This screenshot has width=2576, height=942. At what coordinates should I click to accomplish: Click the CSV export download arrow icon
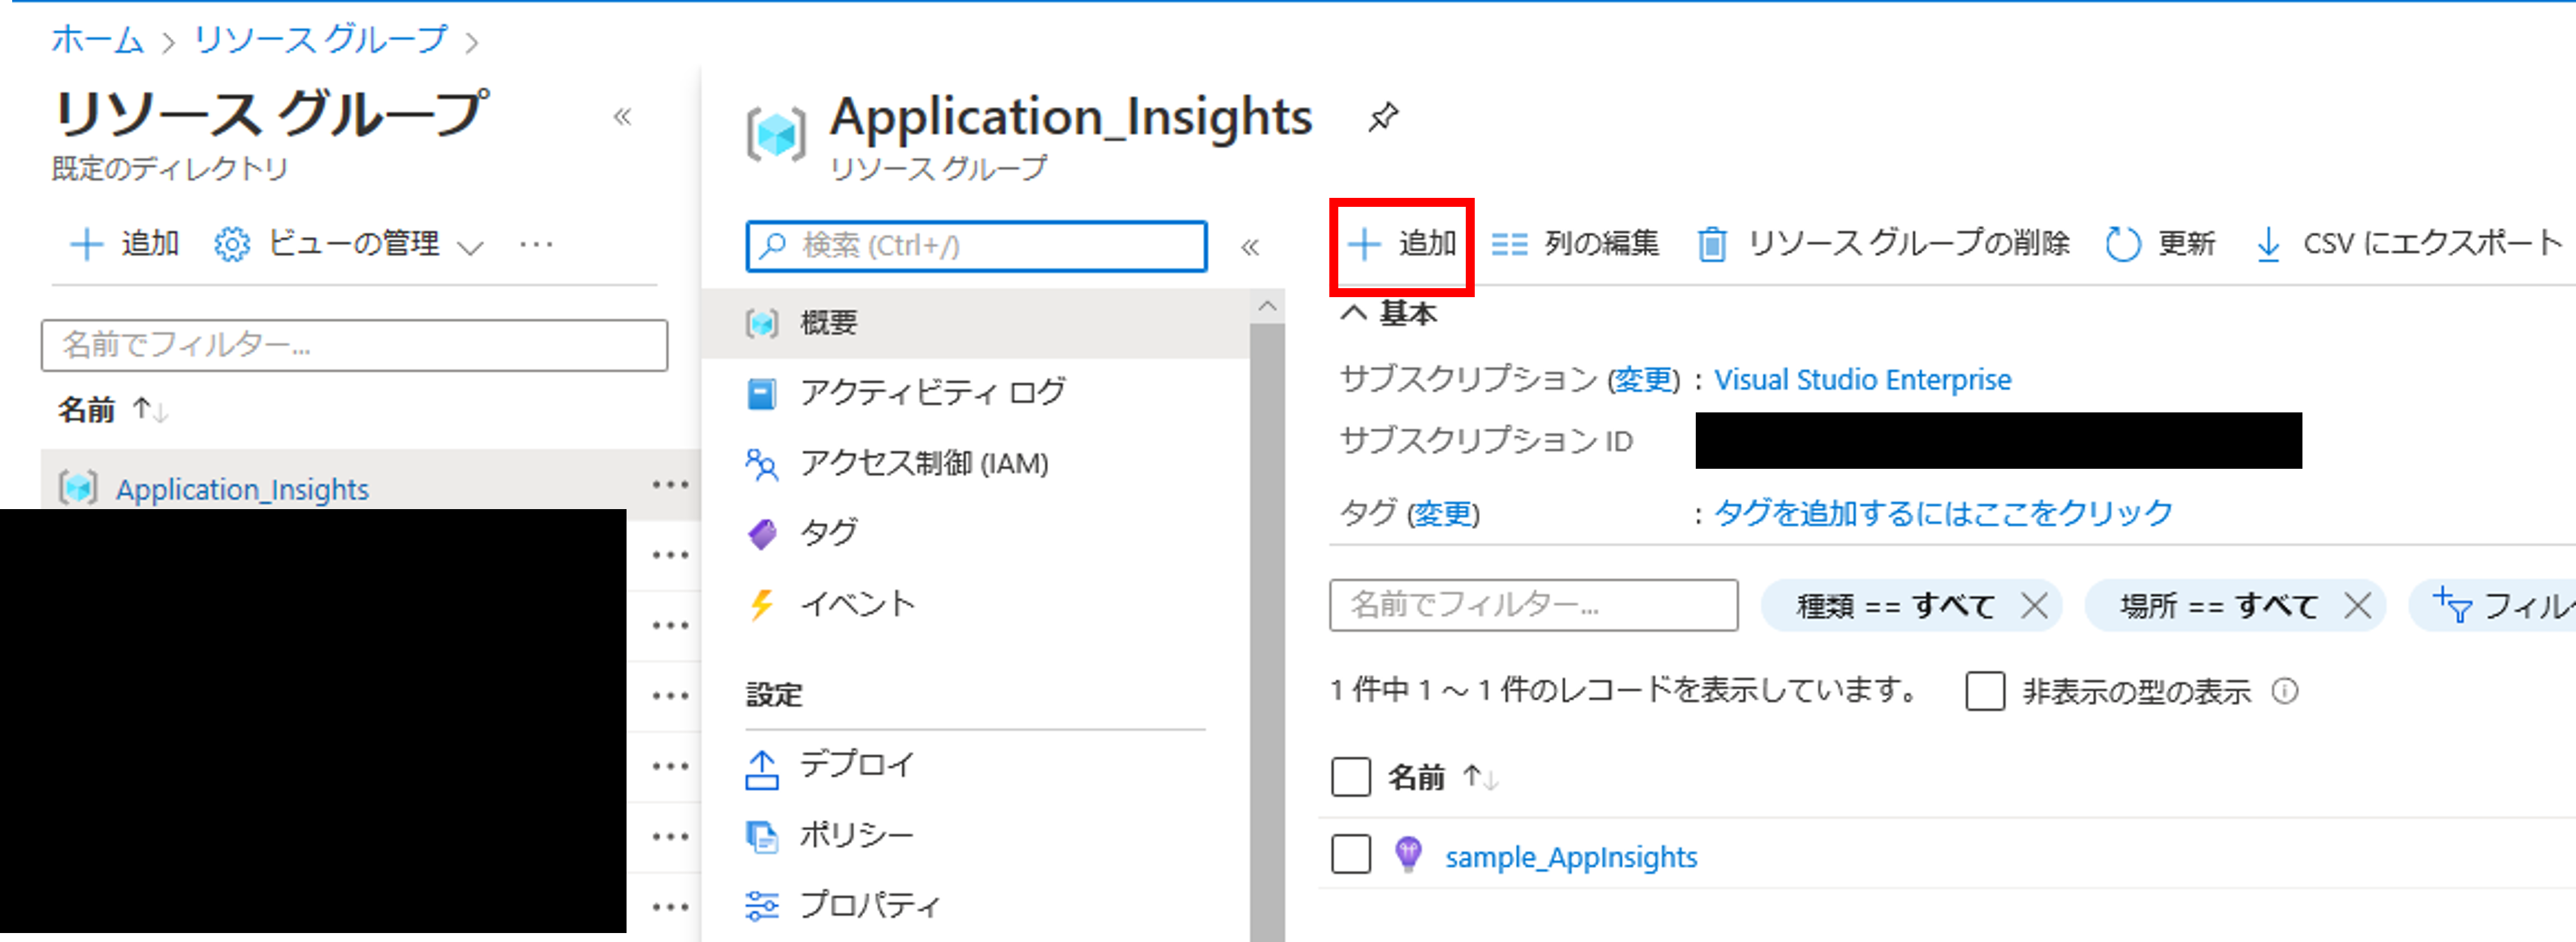click(2269, 244)
